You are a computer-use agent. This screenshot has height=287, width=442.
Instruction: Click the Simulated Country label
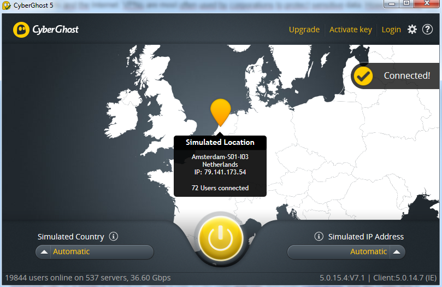pyautogui.click(x=71, y=237)
